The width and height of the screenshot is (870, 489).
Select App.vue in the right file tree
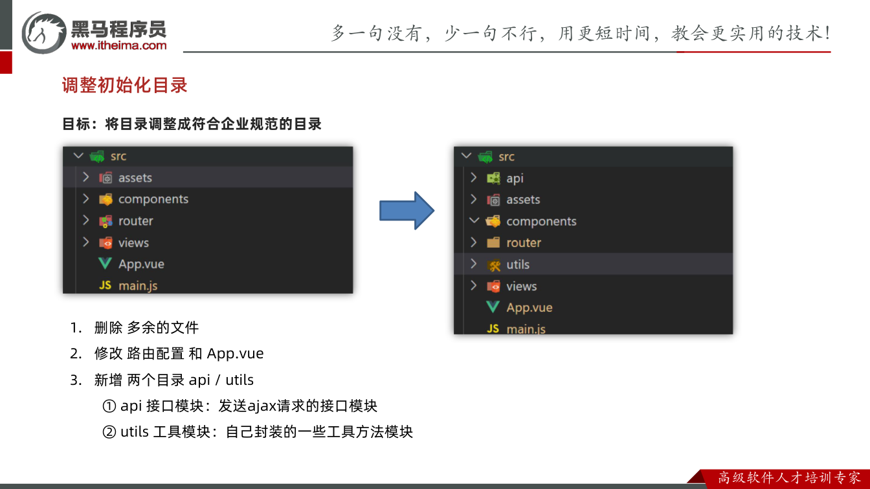[x=594, y=307]
